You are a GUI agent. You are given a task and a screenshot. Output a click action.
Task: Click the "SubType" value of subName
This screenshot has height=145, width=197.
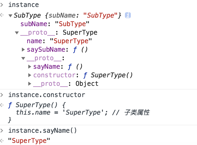72,24
